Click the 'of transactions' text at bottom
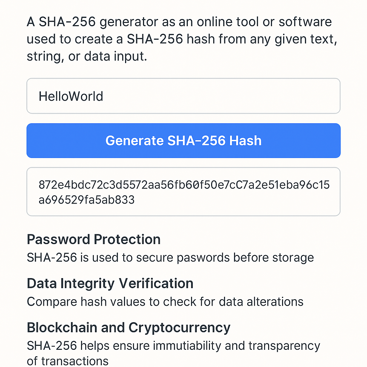The image size is (367, 367). click(x=67, y=361)
